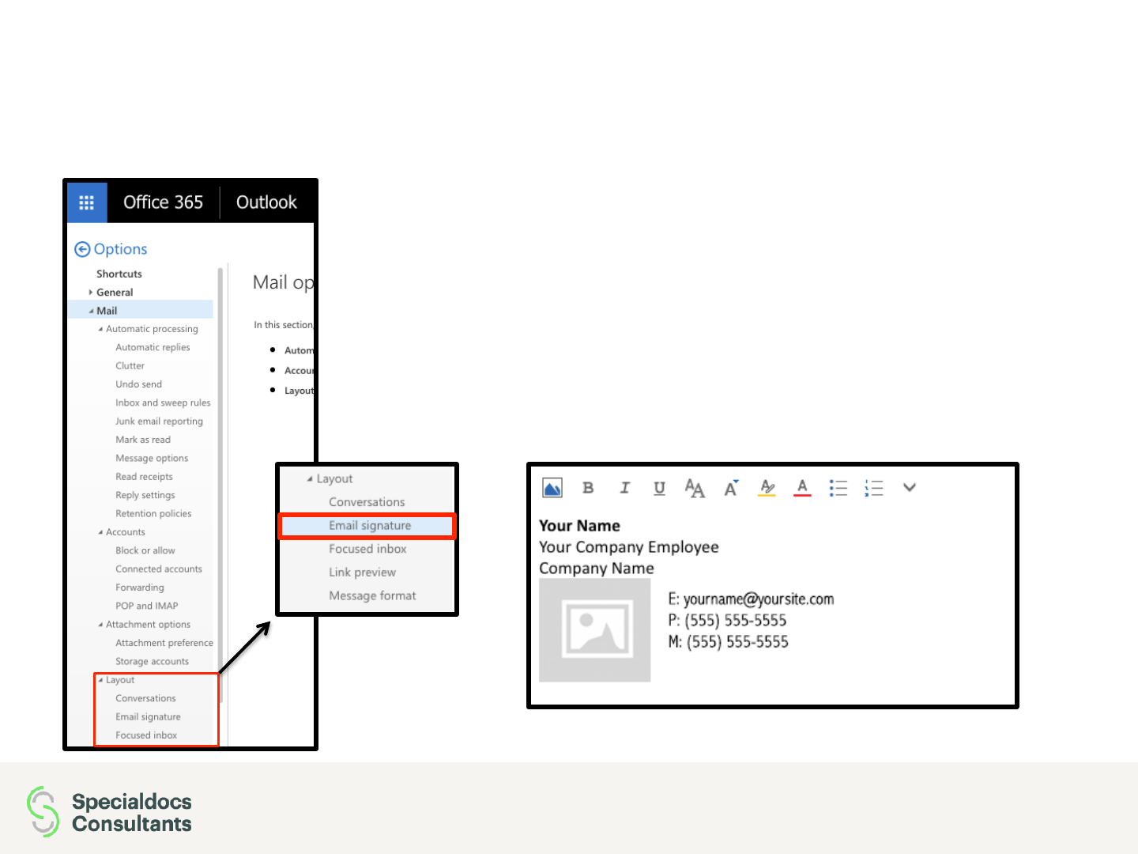Screen dimensions: 1138x854
Task: Select Automatic replies option
Action: coord(153,348)
